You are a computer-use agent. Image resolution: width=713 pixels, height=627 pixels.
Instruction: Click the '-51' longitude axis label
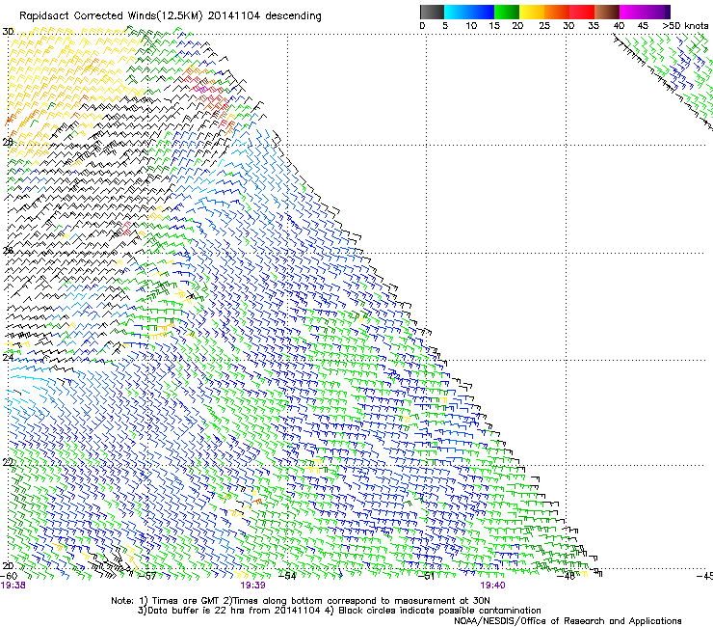[x=426, y=576]
